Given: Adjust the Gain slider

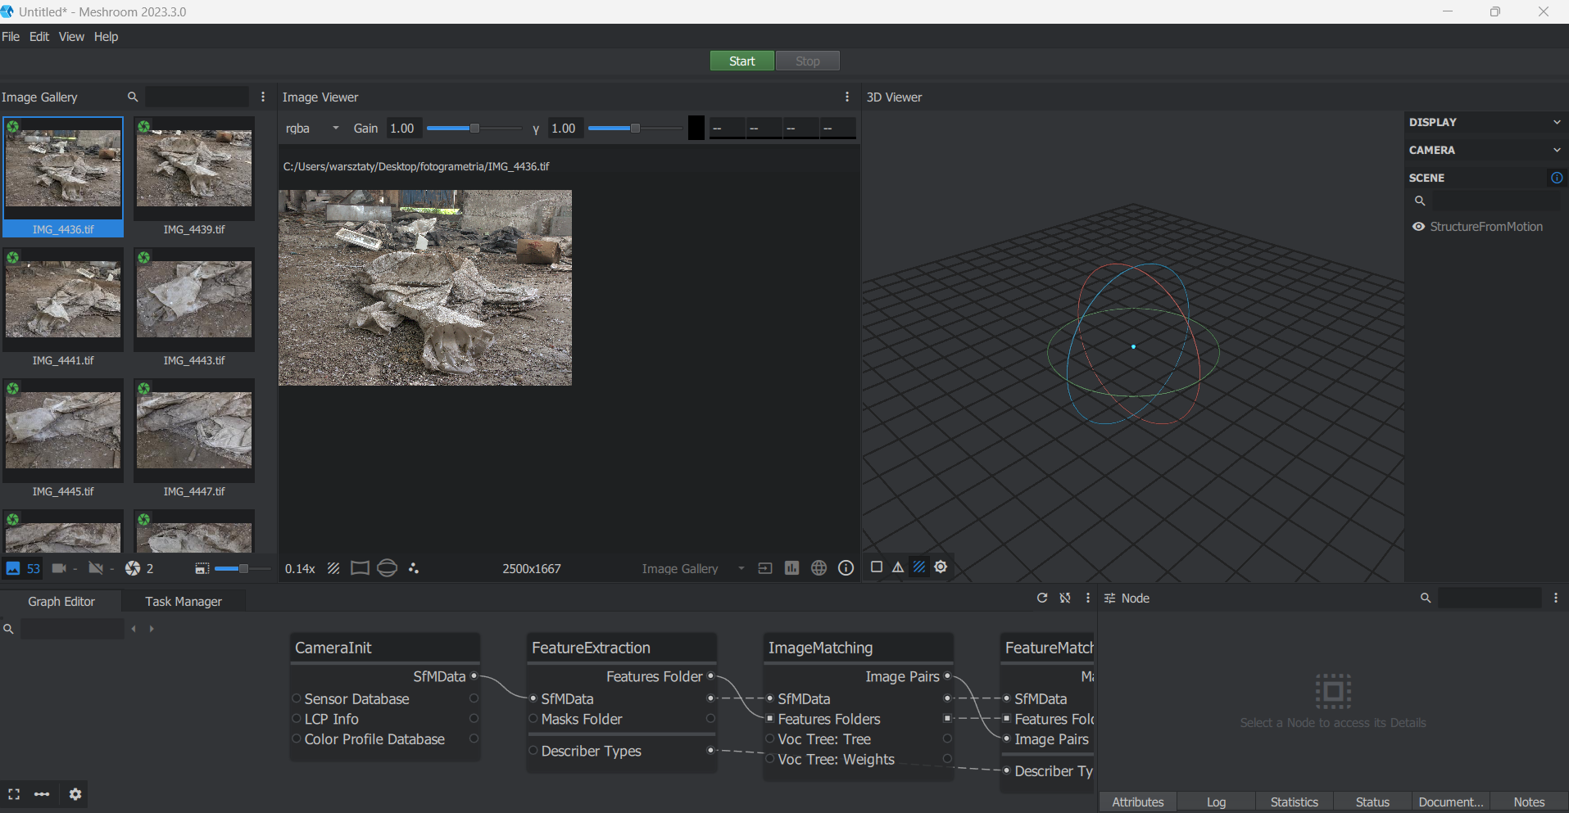Looking at the screenshot, I should (x=474, y=129).
